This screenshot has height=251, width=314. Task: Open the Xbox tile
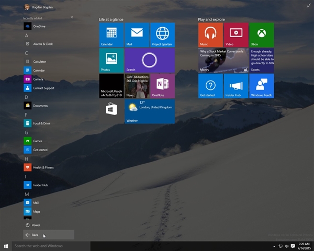point(261,35)
